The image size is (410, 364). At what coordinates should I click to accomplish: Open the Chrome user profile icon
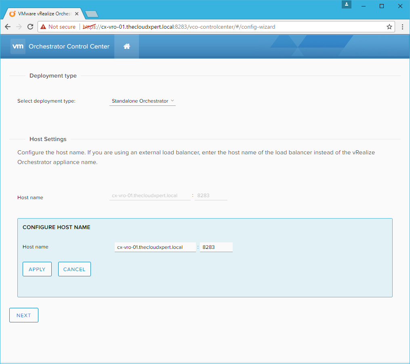coord(347,5)
